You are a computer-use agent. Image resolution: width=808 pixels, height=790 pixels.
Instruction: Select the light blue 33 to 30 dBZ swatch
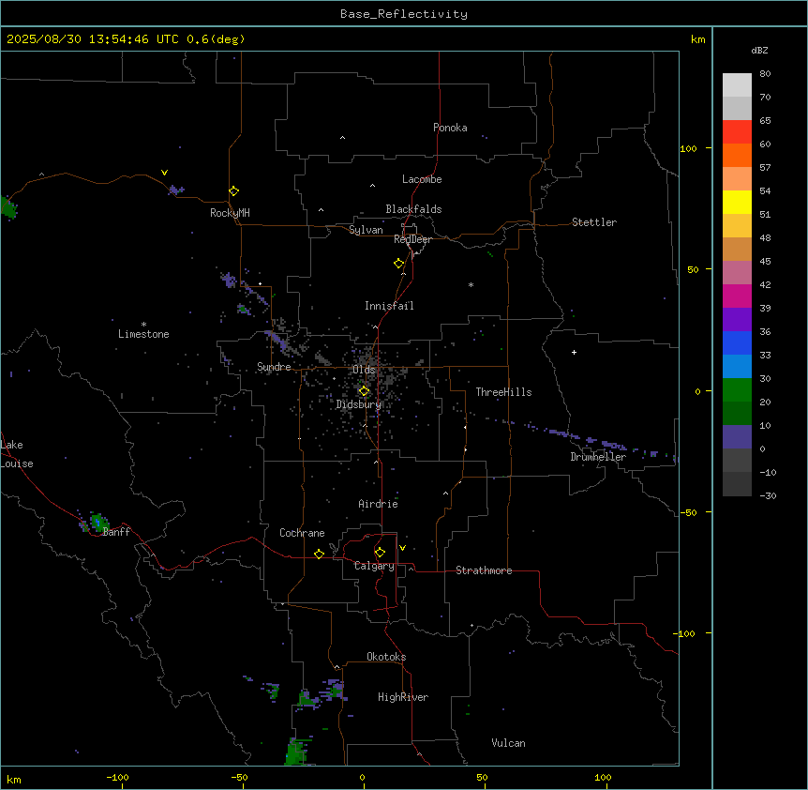click(737, 367)
